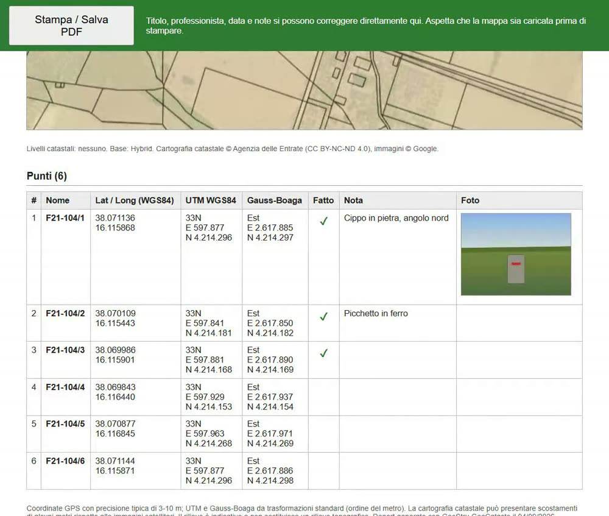Screen dimensions: 609x516
Task: Click the green checkmark for F21-104/2
Action: point(323,317)
